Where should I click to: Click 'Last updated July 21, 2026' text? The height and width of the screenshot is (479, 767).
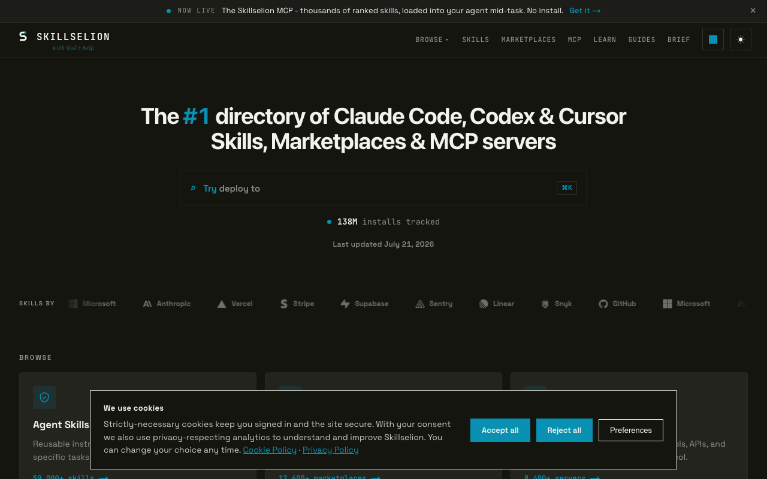(383, 244)
